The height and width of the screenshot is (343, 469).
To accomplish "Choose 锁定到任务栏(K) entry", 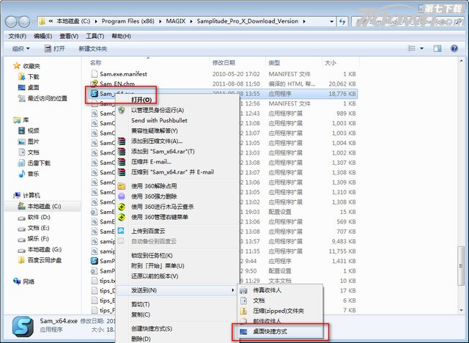I will coord(177,256).
